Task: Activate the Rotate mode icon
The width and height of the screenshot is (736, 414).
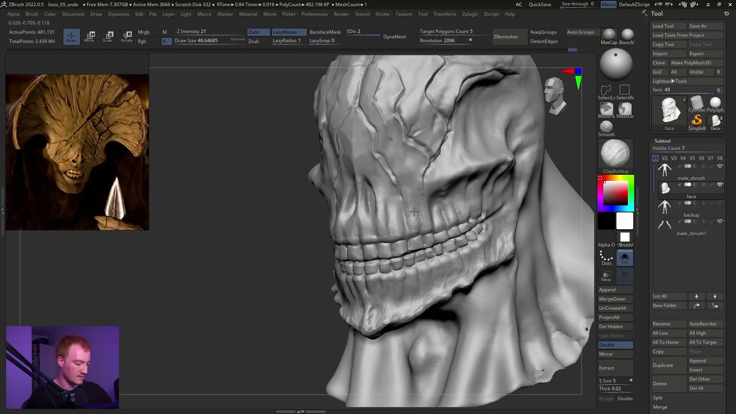Action: pyautogui.click(x=127, y=36)
